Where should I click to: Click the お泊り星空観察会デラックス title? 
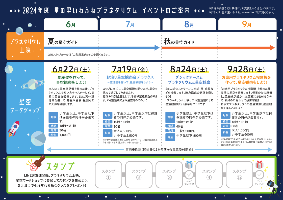click(x=130, y=77)
